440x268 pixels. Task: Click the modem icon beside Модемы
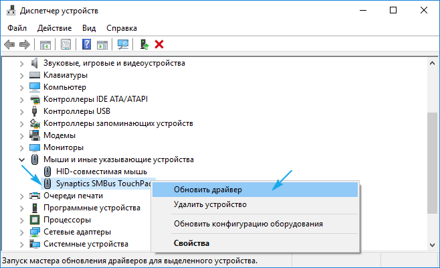(35, 135)
